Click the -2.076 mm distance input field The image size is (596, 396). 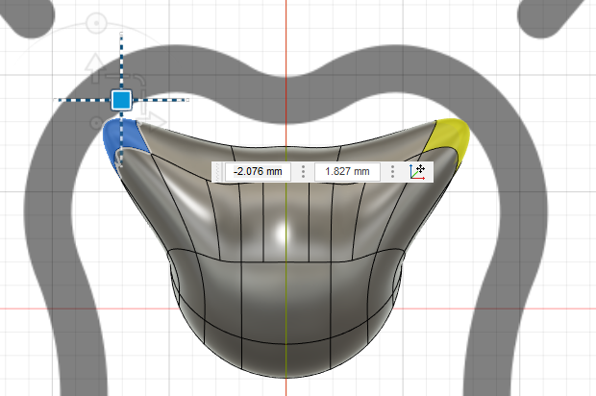coord(258,172)
